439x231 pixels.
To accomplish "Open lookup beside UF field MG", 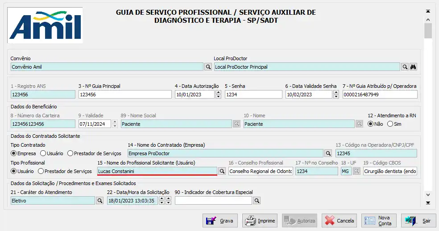I will tap(356, 171).
